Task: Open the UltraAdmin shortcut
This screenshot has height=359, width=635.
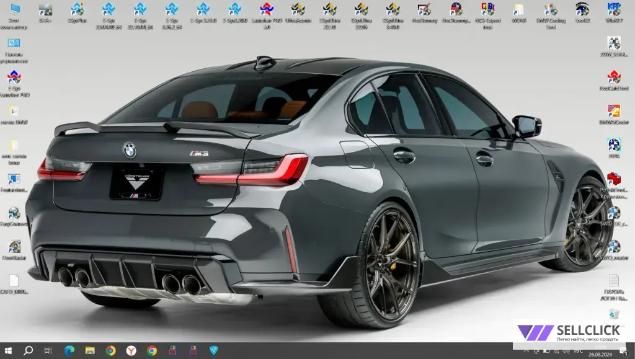Action: pyautogui.click(x=298, y=12)
